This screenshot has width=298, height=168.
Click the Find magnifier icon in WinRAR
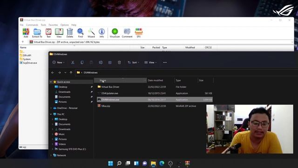[x=81, y=33]
